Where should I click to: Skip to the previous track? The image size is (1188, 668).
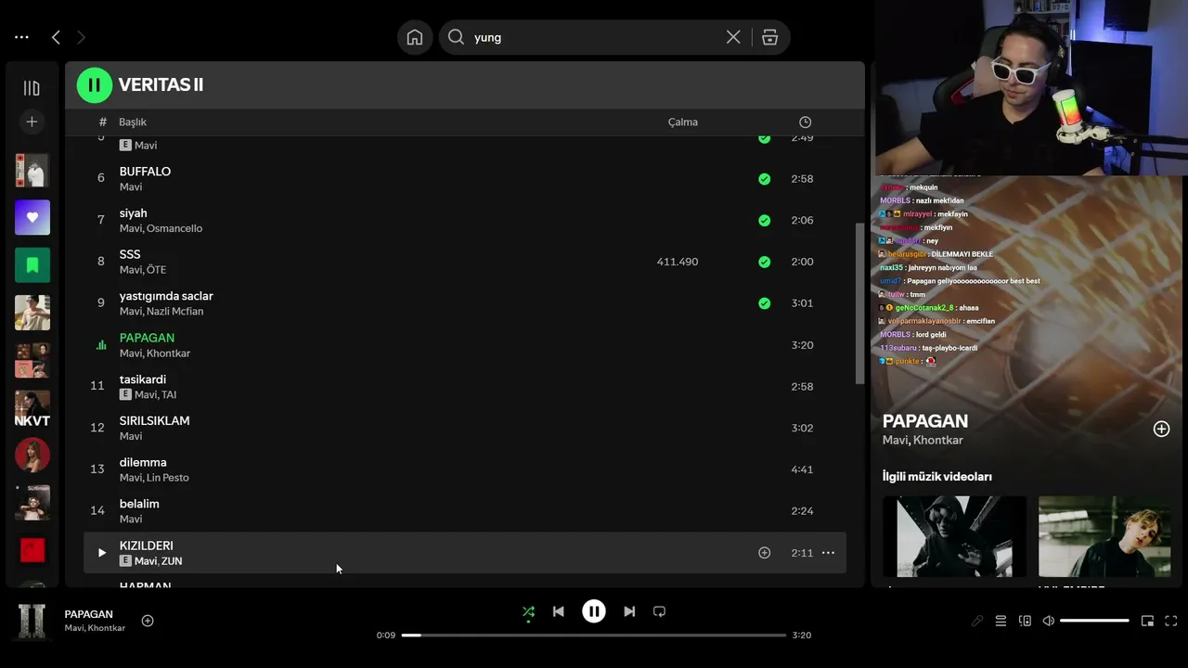pos(558,611)
